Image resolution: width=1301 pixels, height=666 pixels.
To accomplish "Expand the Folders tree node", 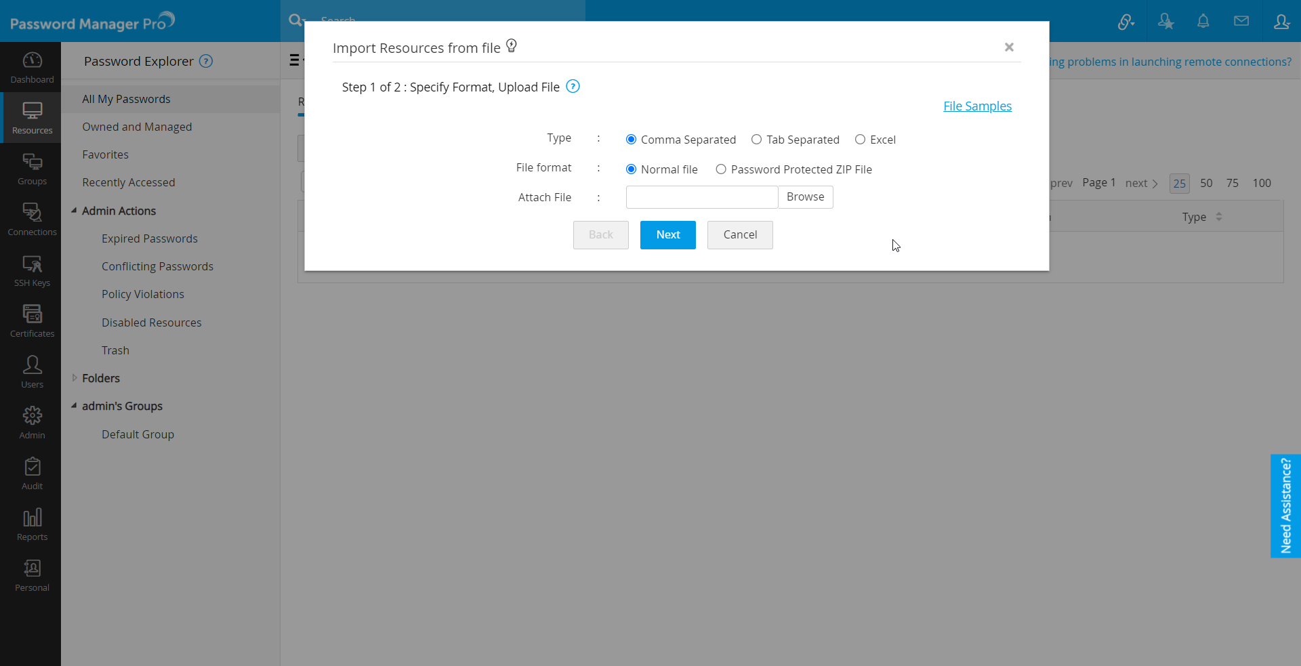I will point(74,378).
